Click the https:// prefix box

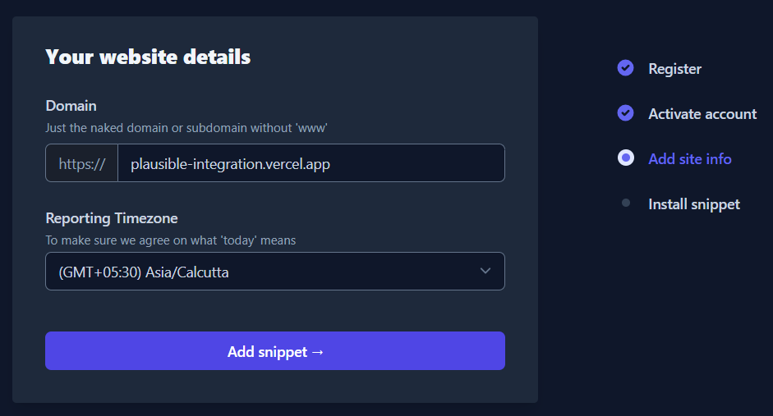point(82,163)
